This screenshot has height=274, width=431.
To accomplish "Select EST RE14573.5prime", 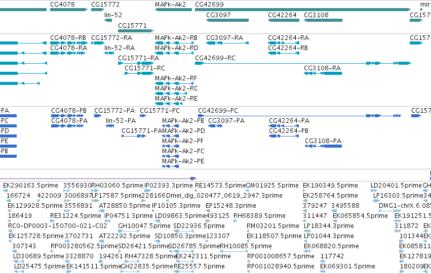I will point(220,186).
